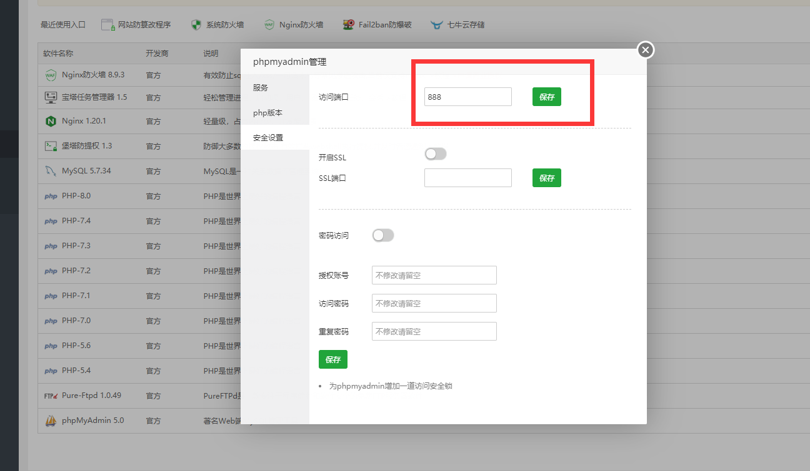
Task: Click the bottom 保存 button for password settings
Action: [332, 359]
